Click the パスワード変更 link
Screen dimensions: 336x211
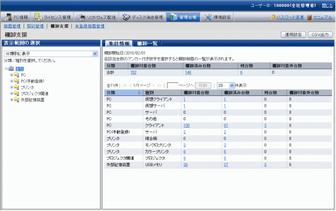290,17
